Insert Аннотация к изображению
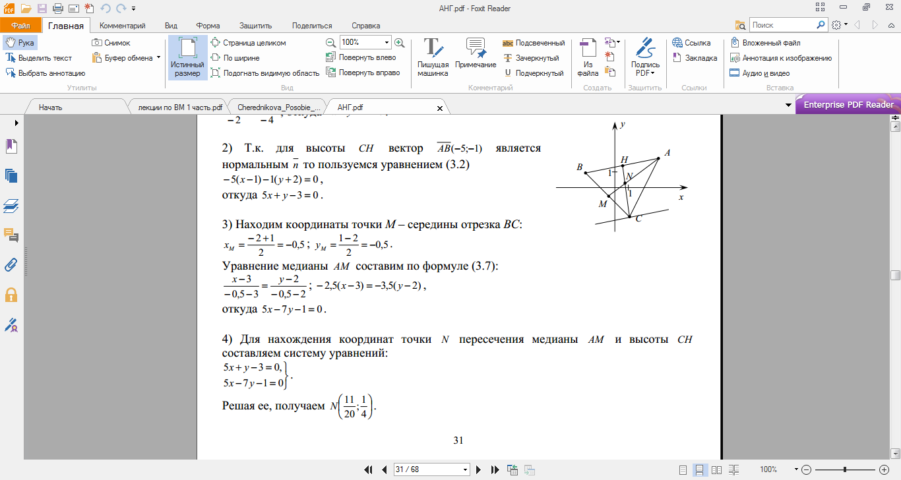Image resolution: width=901 pixels, height=480 pixels. click(782, 58)
